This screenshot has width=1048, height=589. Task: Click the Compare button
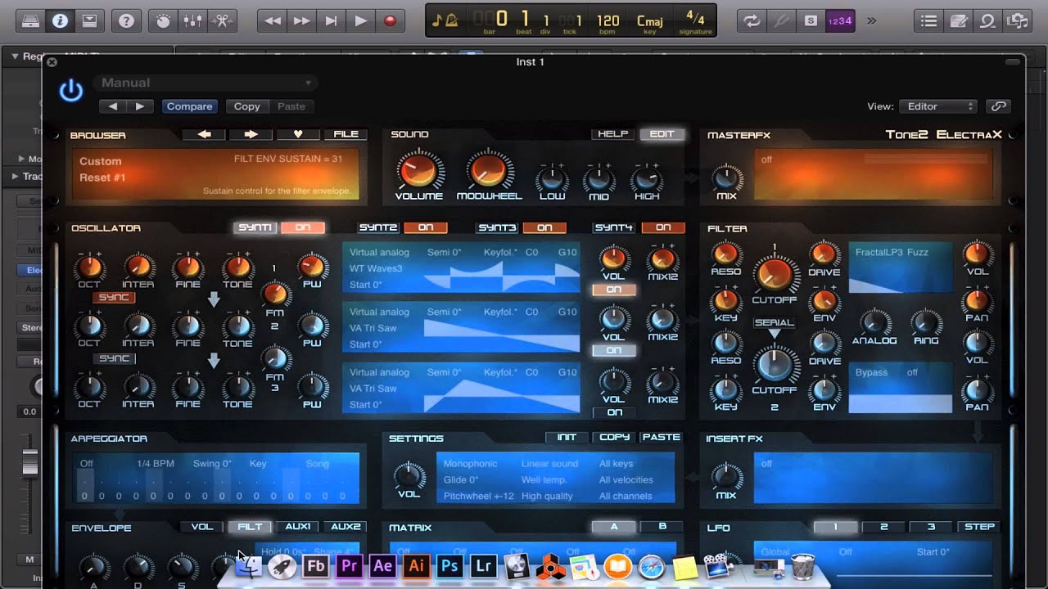(190, 106)
